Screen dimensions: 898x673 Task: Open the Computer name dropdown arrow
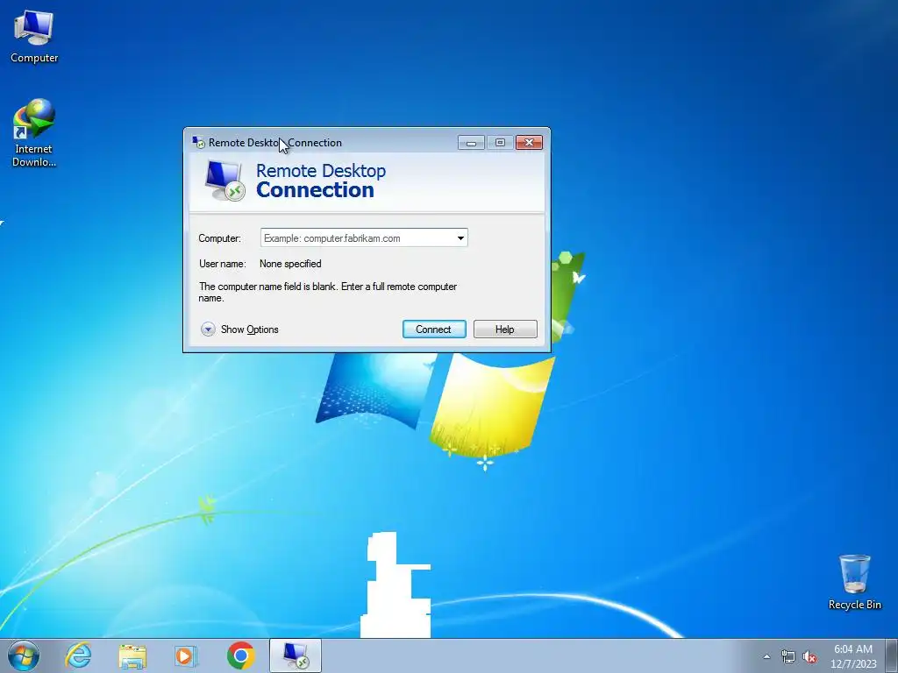point(460,238)
